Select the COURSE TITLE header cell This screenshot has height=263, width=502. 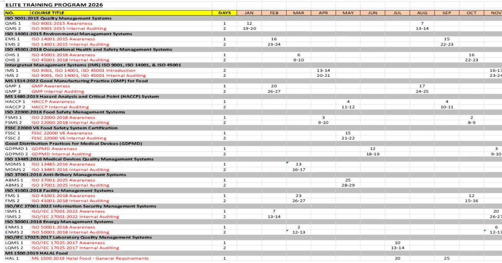point(121,13)
